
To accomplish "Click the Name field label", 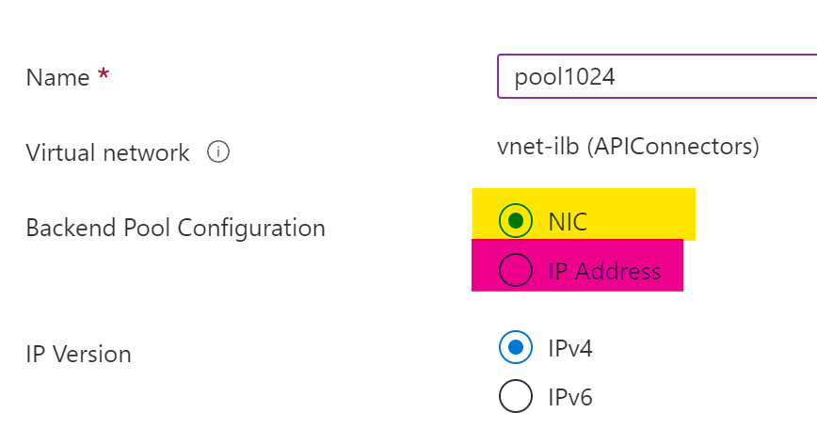I will (x=57, y=77).
